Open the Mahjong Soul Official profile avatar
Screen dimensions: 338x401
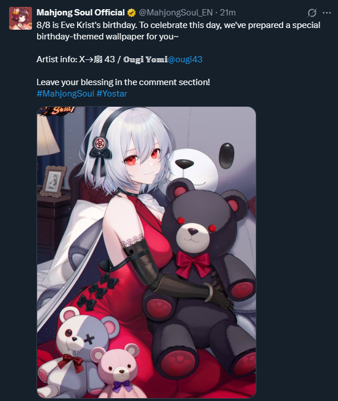(21, 18)
